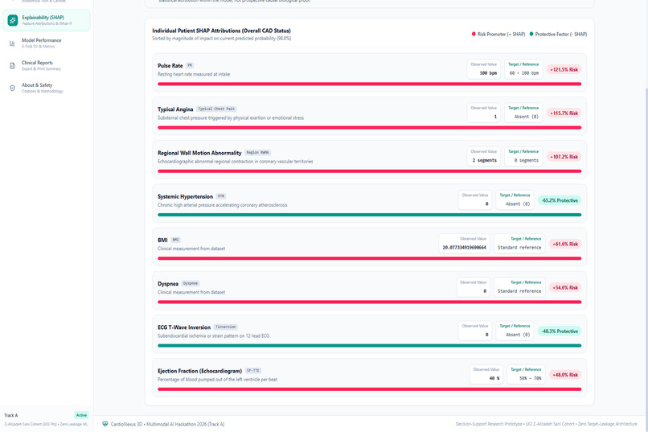Click the +121.5% Risk badge for Pulse Rate
Viewport: 648px width, 432px height.
coord(564,69)
